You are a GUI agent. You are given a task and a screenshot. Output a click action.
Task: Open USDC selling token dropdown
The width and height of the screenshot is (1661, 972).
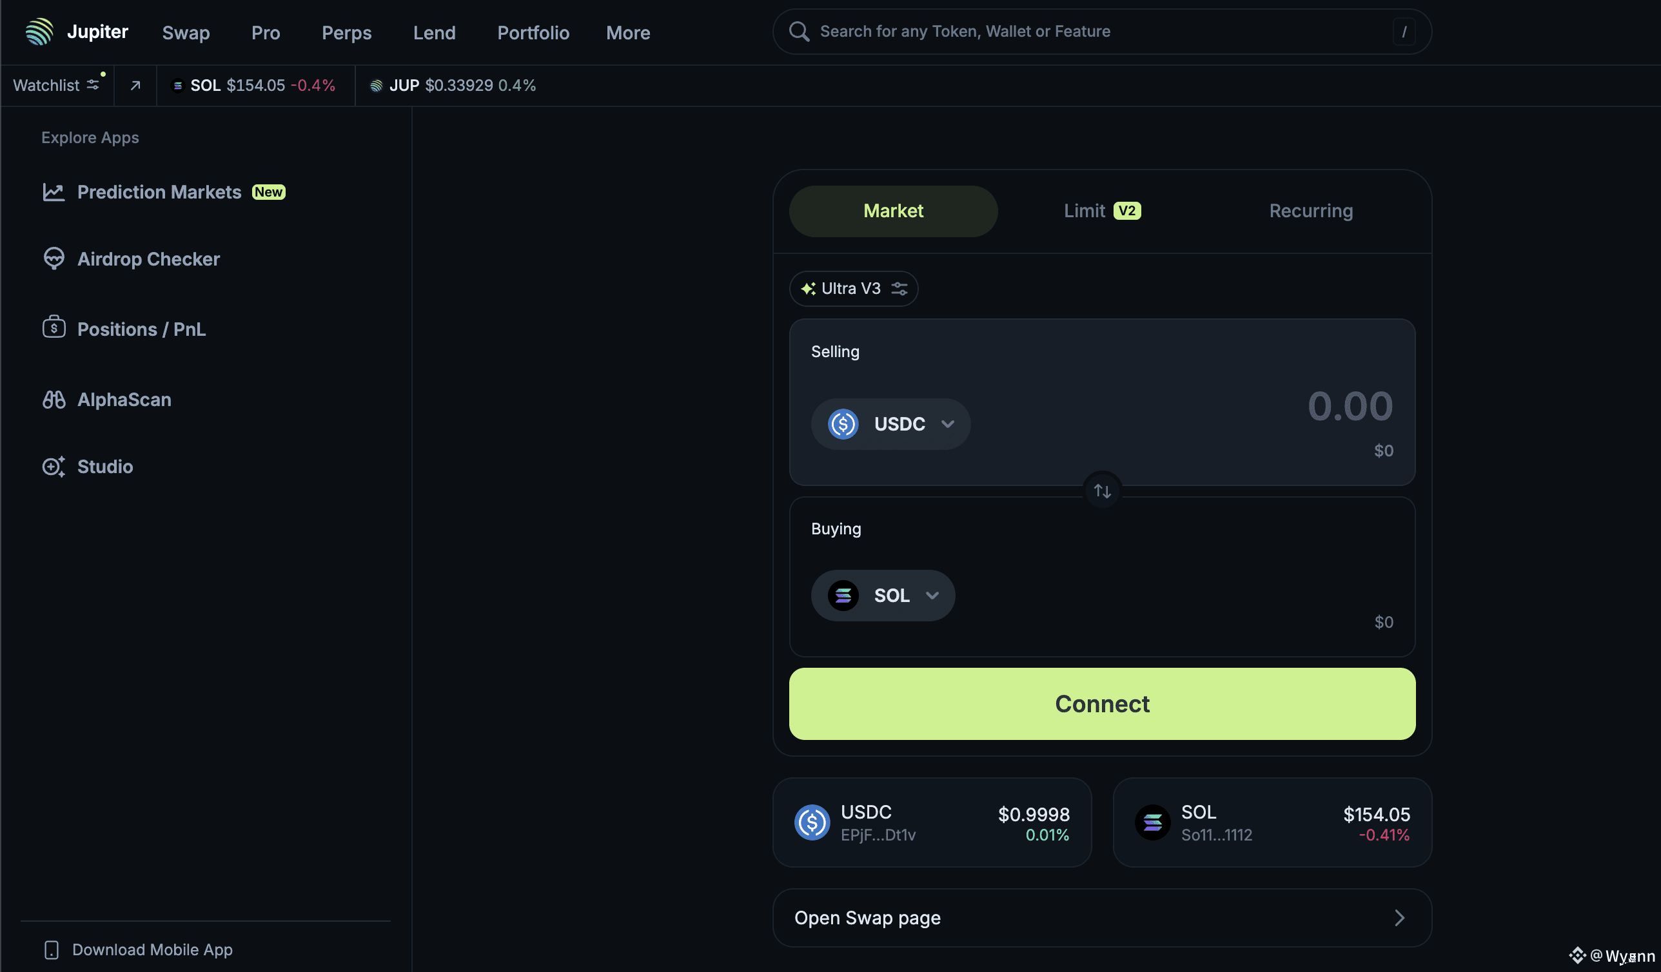[x=890, y=423]
